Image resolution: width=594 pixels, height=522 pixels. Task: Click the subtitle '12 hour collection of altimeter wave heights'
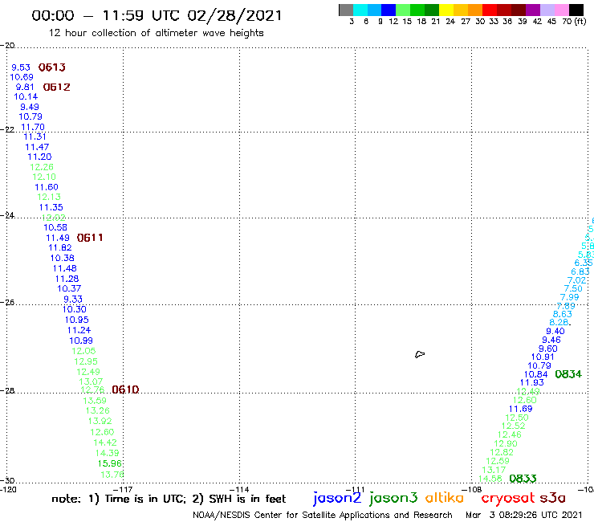(x=156, y=33)
